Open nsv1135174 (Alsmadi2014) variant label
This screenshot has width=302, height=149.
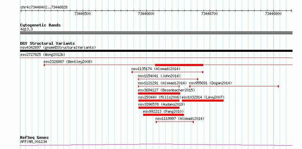(x=156, y=69)
